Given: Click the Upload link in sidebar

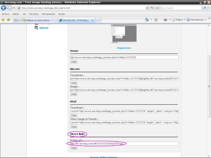Looking at the screenshot, I should (44, 28).
